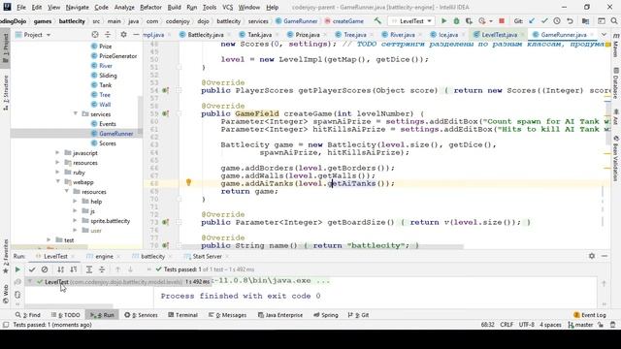Select LevelTest result row in test tree
The image size is (621, 349).
[x=117, y=282]
